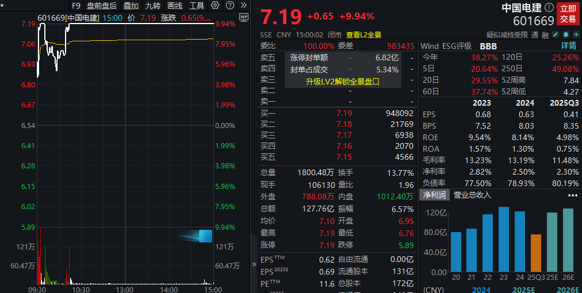Click the 通 stock connect tag

point(534,35)
